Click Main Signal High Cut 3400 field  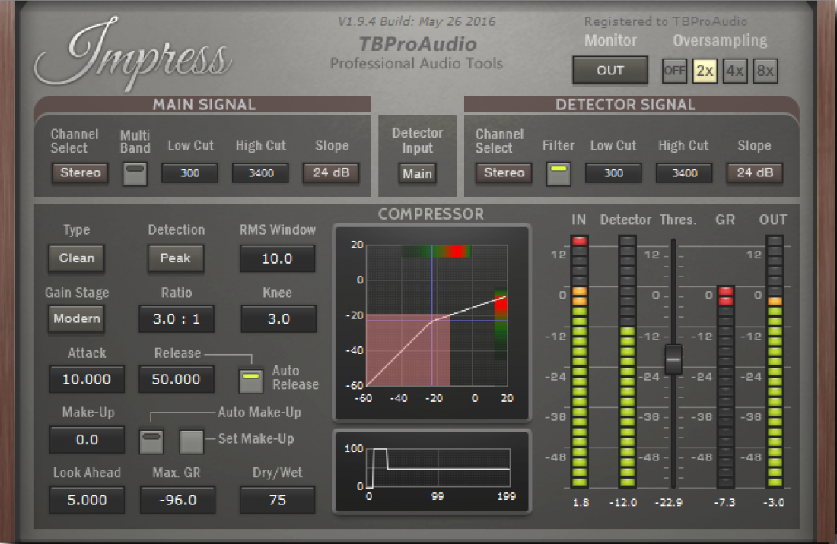point(260,172)
